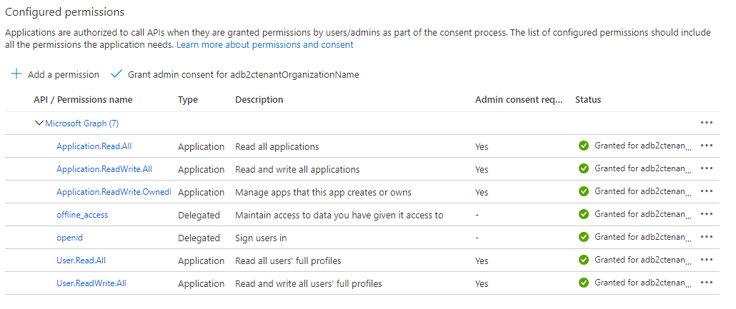Screen dimensions: 736x309
Task: Click the Status column header
Action: coord(588,99)
